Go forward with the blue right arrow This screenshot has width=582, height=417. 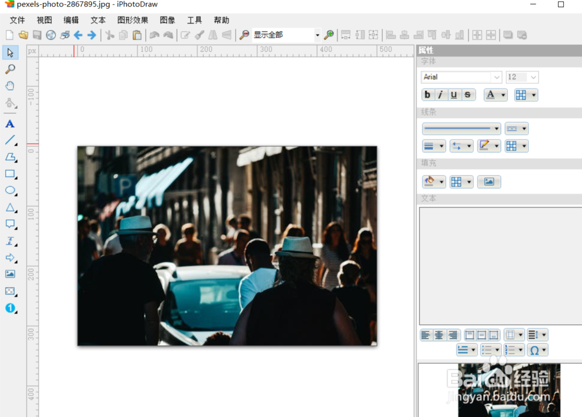click(x=92, y=36)
